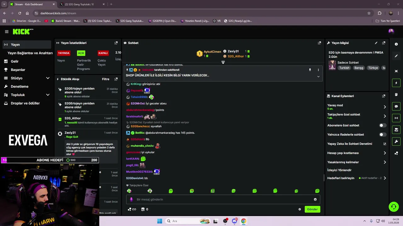Open Yayın in the left sidebar
403x226 pixels.
coord(27,45)
